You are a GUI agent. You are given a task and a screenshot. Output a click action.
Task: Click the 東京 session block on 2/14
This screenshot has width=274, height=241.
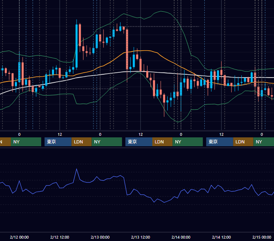(220, 142)
